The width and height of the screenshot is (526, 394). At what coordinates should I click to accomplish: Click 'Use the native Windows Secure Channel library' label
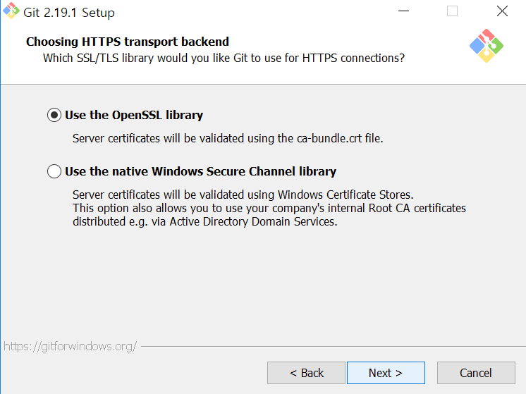pyautogui.click(x=201, y=171)
